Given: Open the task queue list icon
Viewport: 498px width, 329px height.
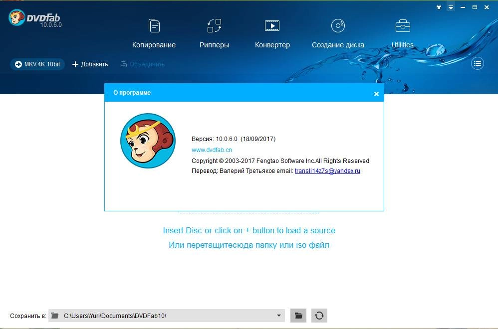Looking at the screenshot, I should (x=478, y=63).
